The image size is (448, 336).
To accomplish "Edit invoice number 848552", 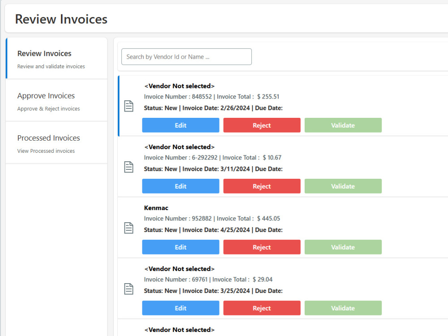I will tap(181, 125).
